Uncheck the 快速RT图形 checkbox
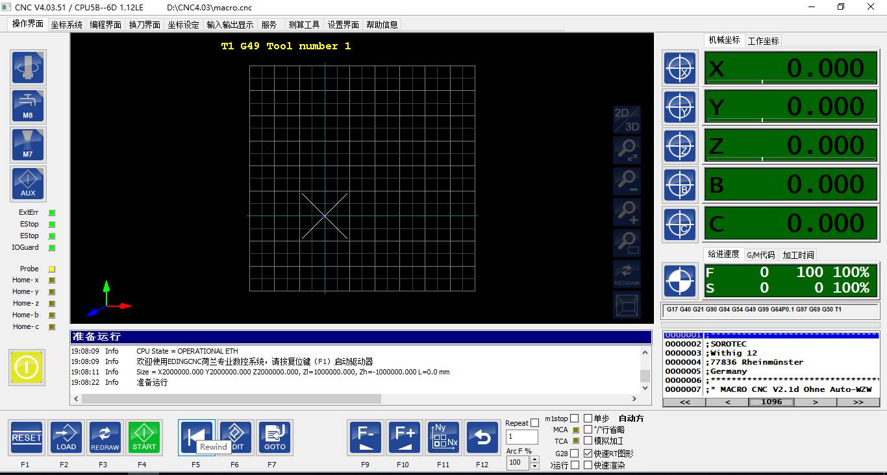Screen dimensions: 887x475 click(588, 454)
